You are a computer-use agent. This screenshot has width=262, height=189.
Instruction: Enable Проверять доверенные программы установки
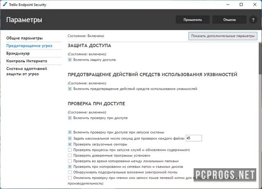[x=70, y=156]
